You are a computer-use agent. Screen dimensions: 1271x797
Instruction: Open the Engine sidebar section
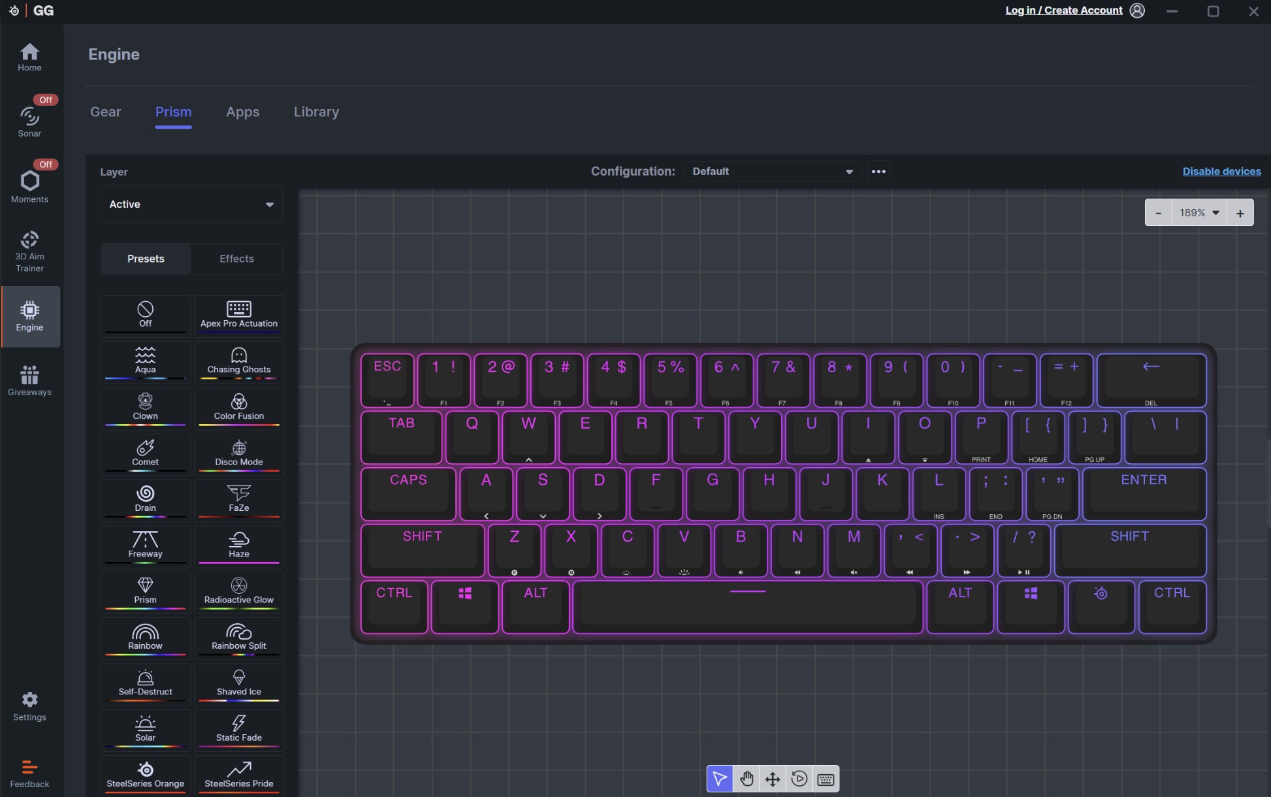point(30,317)
